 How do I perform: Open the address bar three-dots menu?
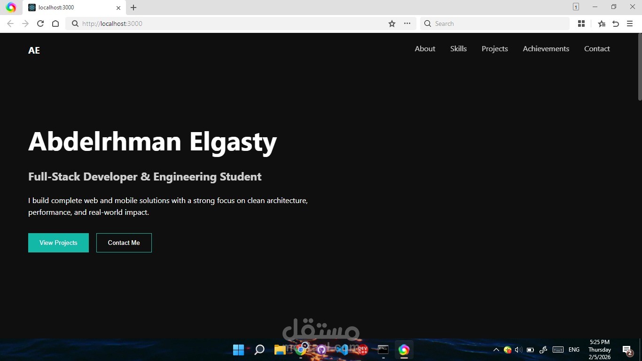pos(407,24)
